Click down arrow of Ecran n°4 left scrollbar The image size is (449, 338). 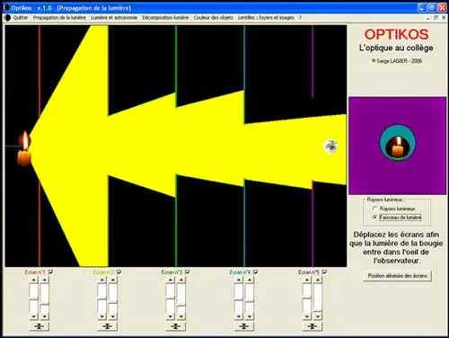tap(239, 316)
